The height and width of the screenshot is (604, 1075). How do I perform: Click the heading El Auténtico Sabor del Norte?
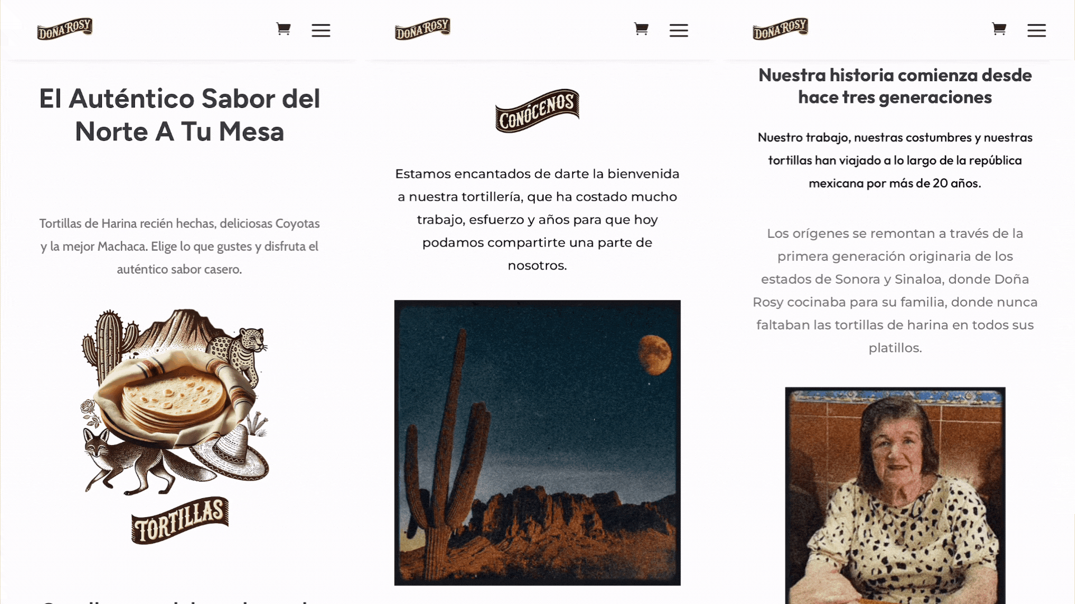180,115
